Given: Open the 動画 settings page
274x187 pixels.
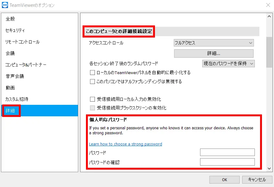Looking at the screenshot, I should pos(40,88).
